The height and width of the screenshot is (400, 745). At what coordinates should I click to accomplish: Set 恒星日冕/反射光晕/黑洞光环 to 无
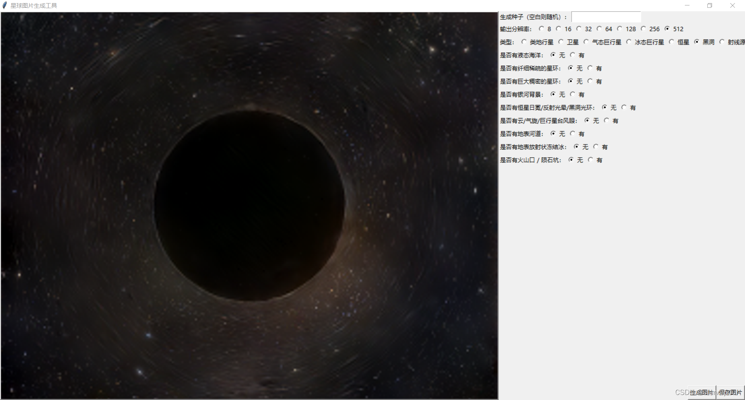click(x=605, y=108)
